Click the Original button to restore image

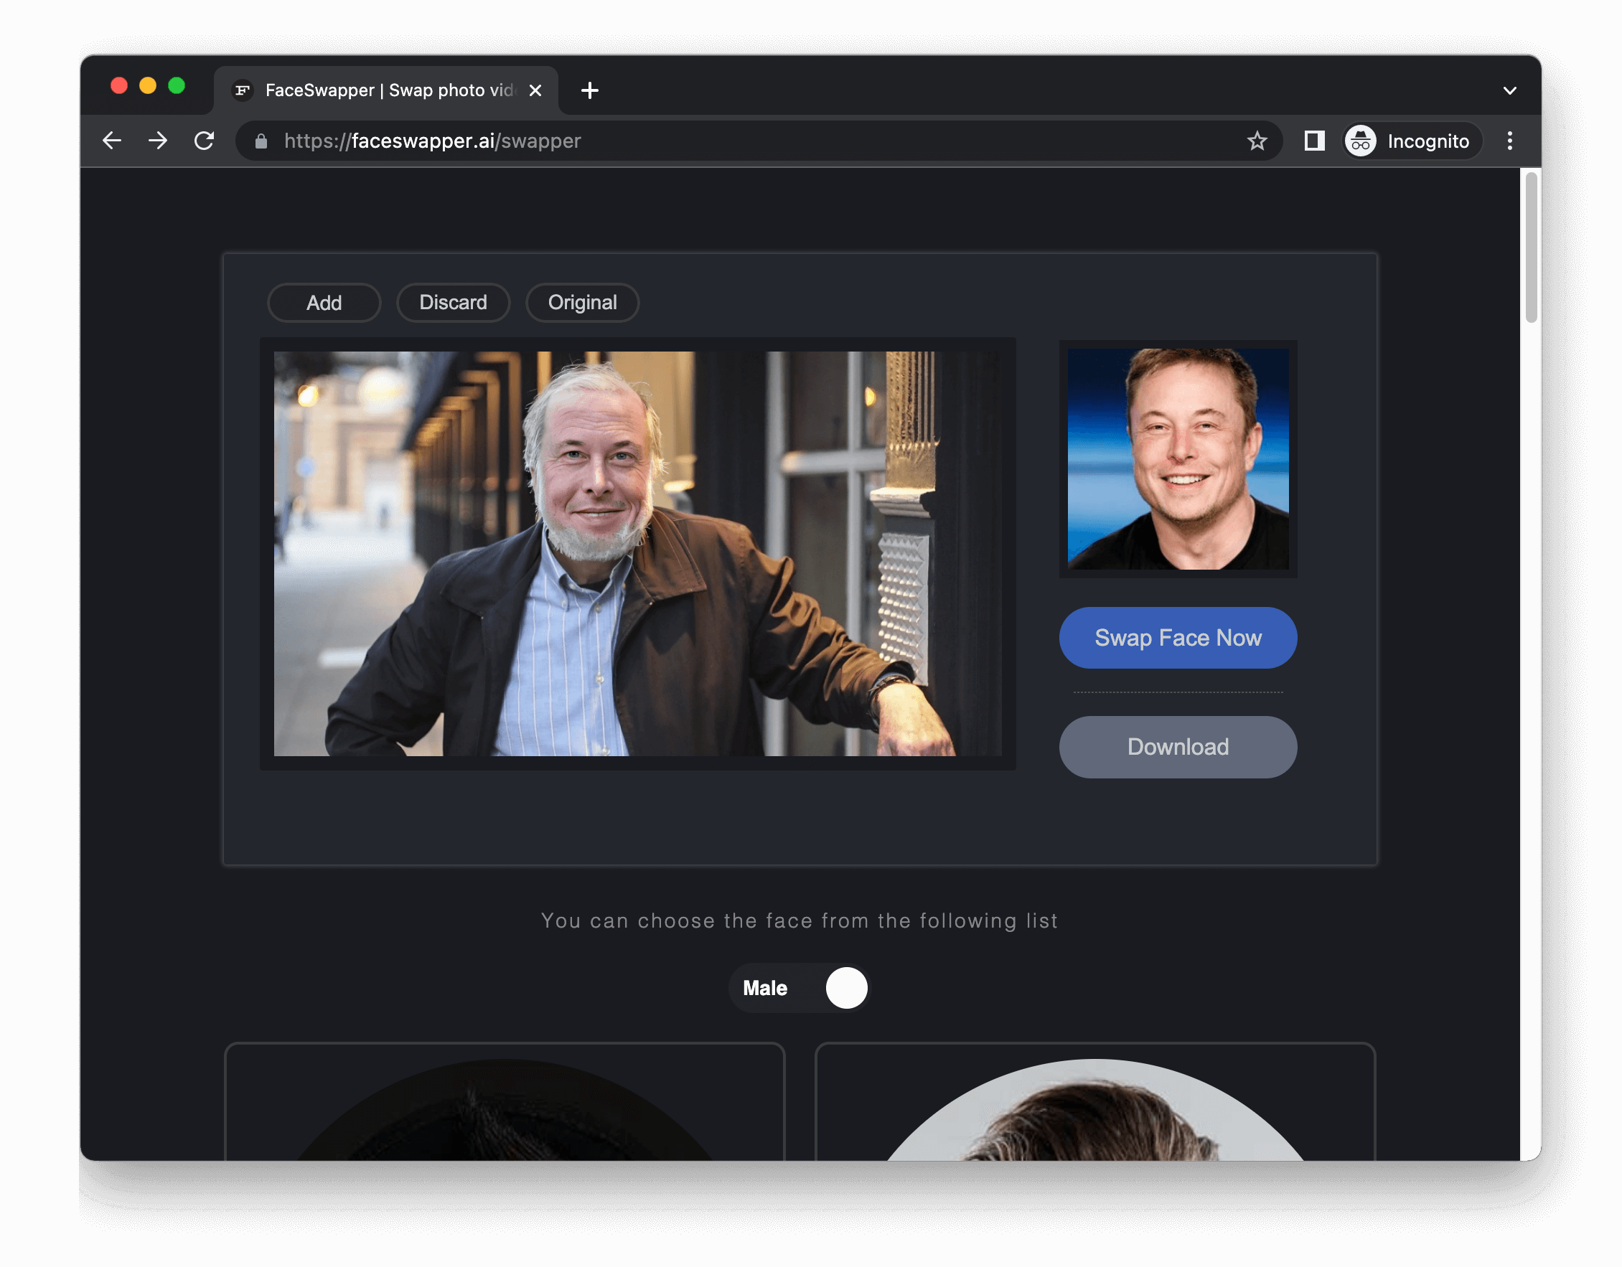click(582, 303)
